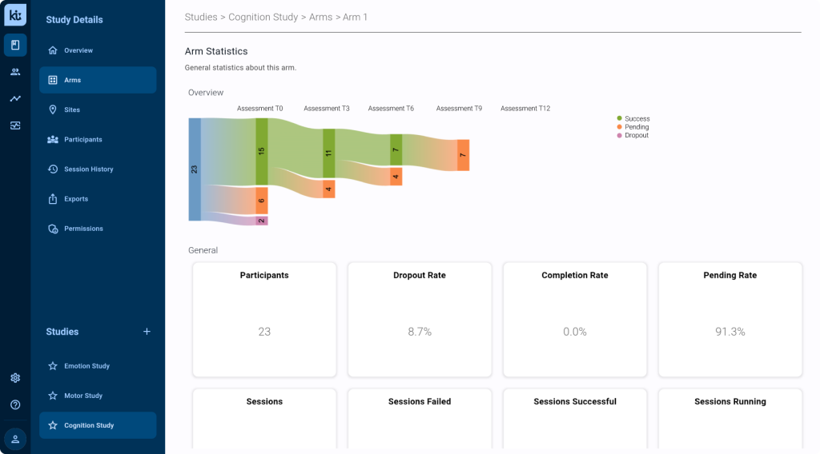Open the user profile icon
Image resolution: width=820 pixels, height=454 pixels.
coord(15,439)
